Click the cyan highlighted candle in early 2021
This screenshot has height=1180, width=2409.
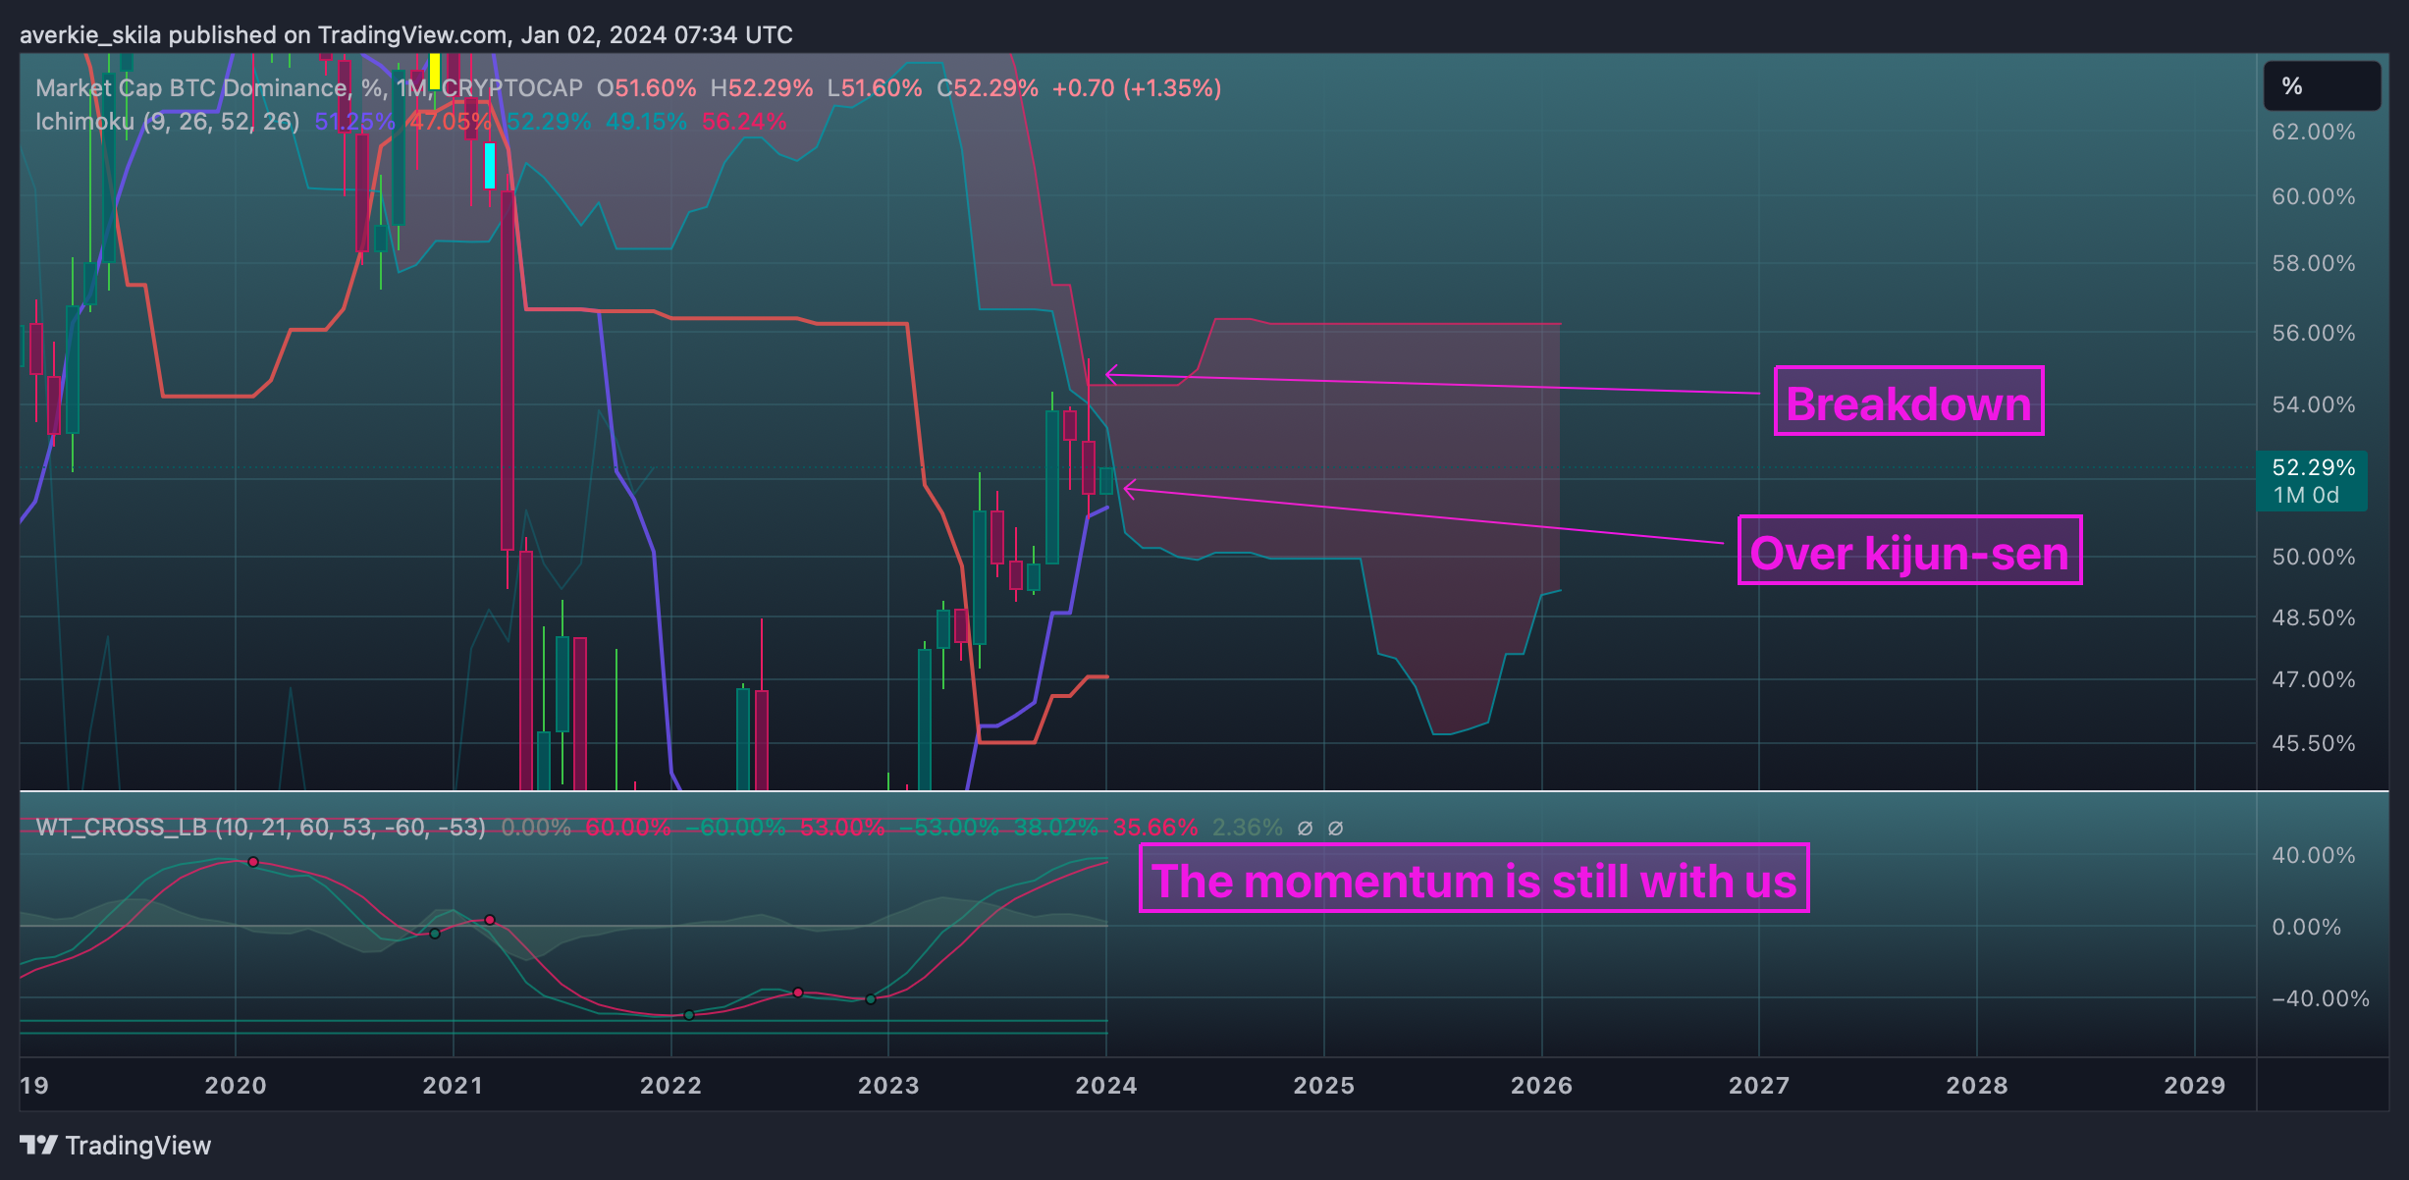[489, 166]
